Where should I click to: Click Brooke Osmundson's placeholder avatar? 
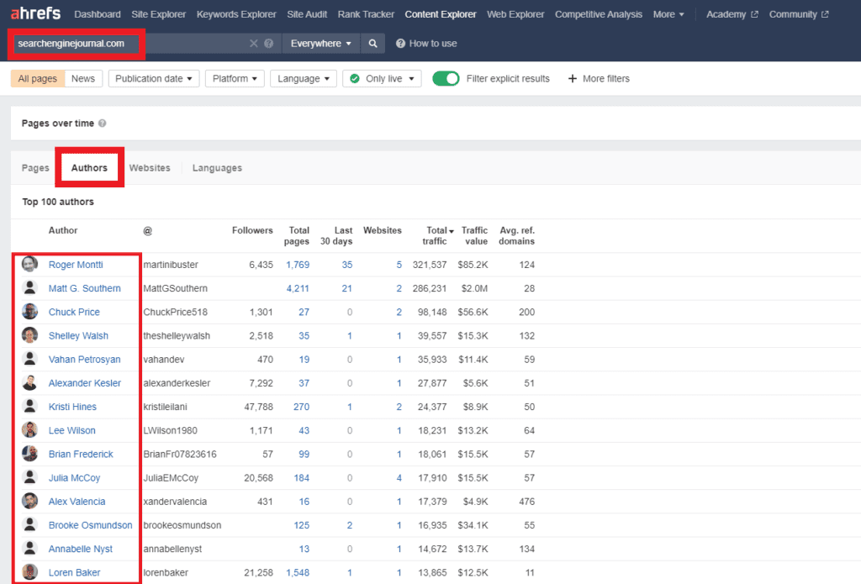coord(29,524)
